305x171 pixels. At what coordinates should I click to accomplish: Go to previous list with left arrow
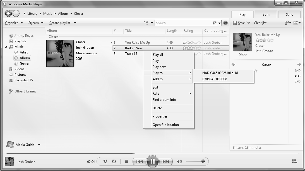pos(233,64)
